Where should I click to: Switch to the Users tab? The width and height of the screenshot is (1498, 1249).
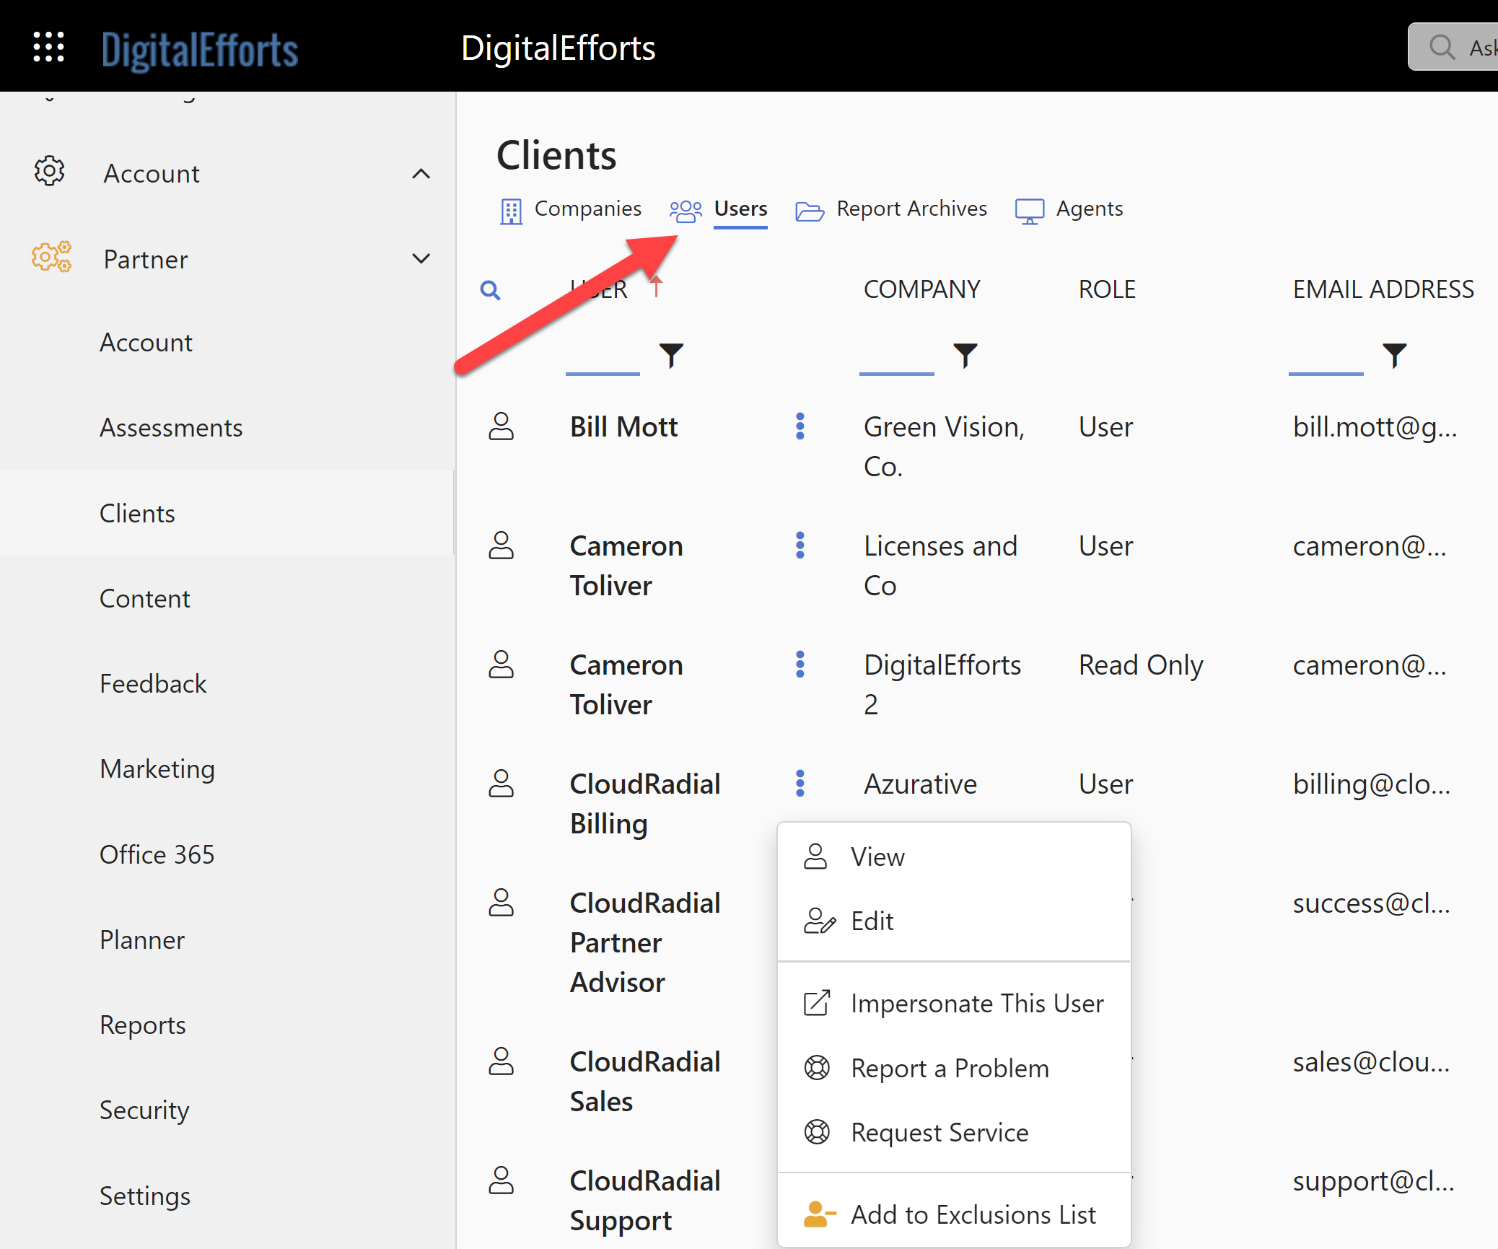[x=740, y=209]
